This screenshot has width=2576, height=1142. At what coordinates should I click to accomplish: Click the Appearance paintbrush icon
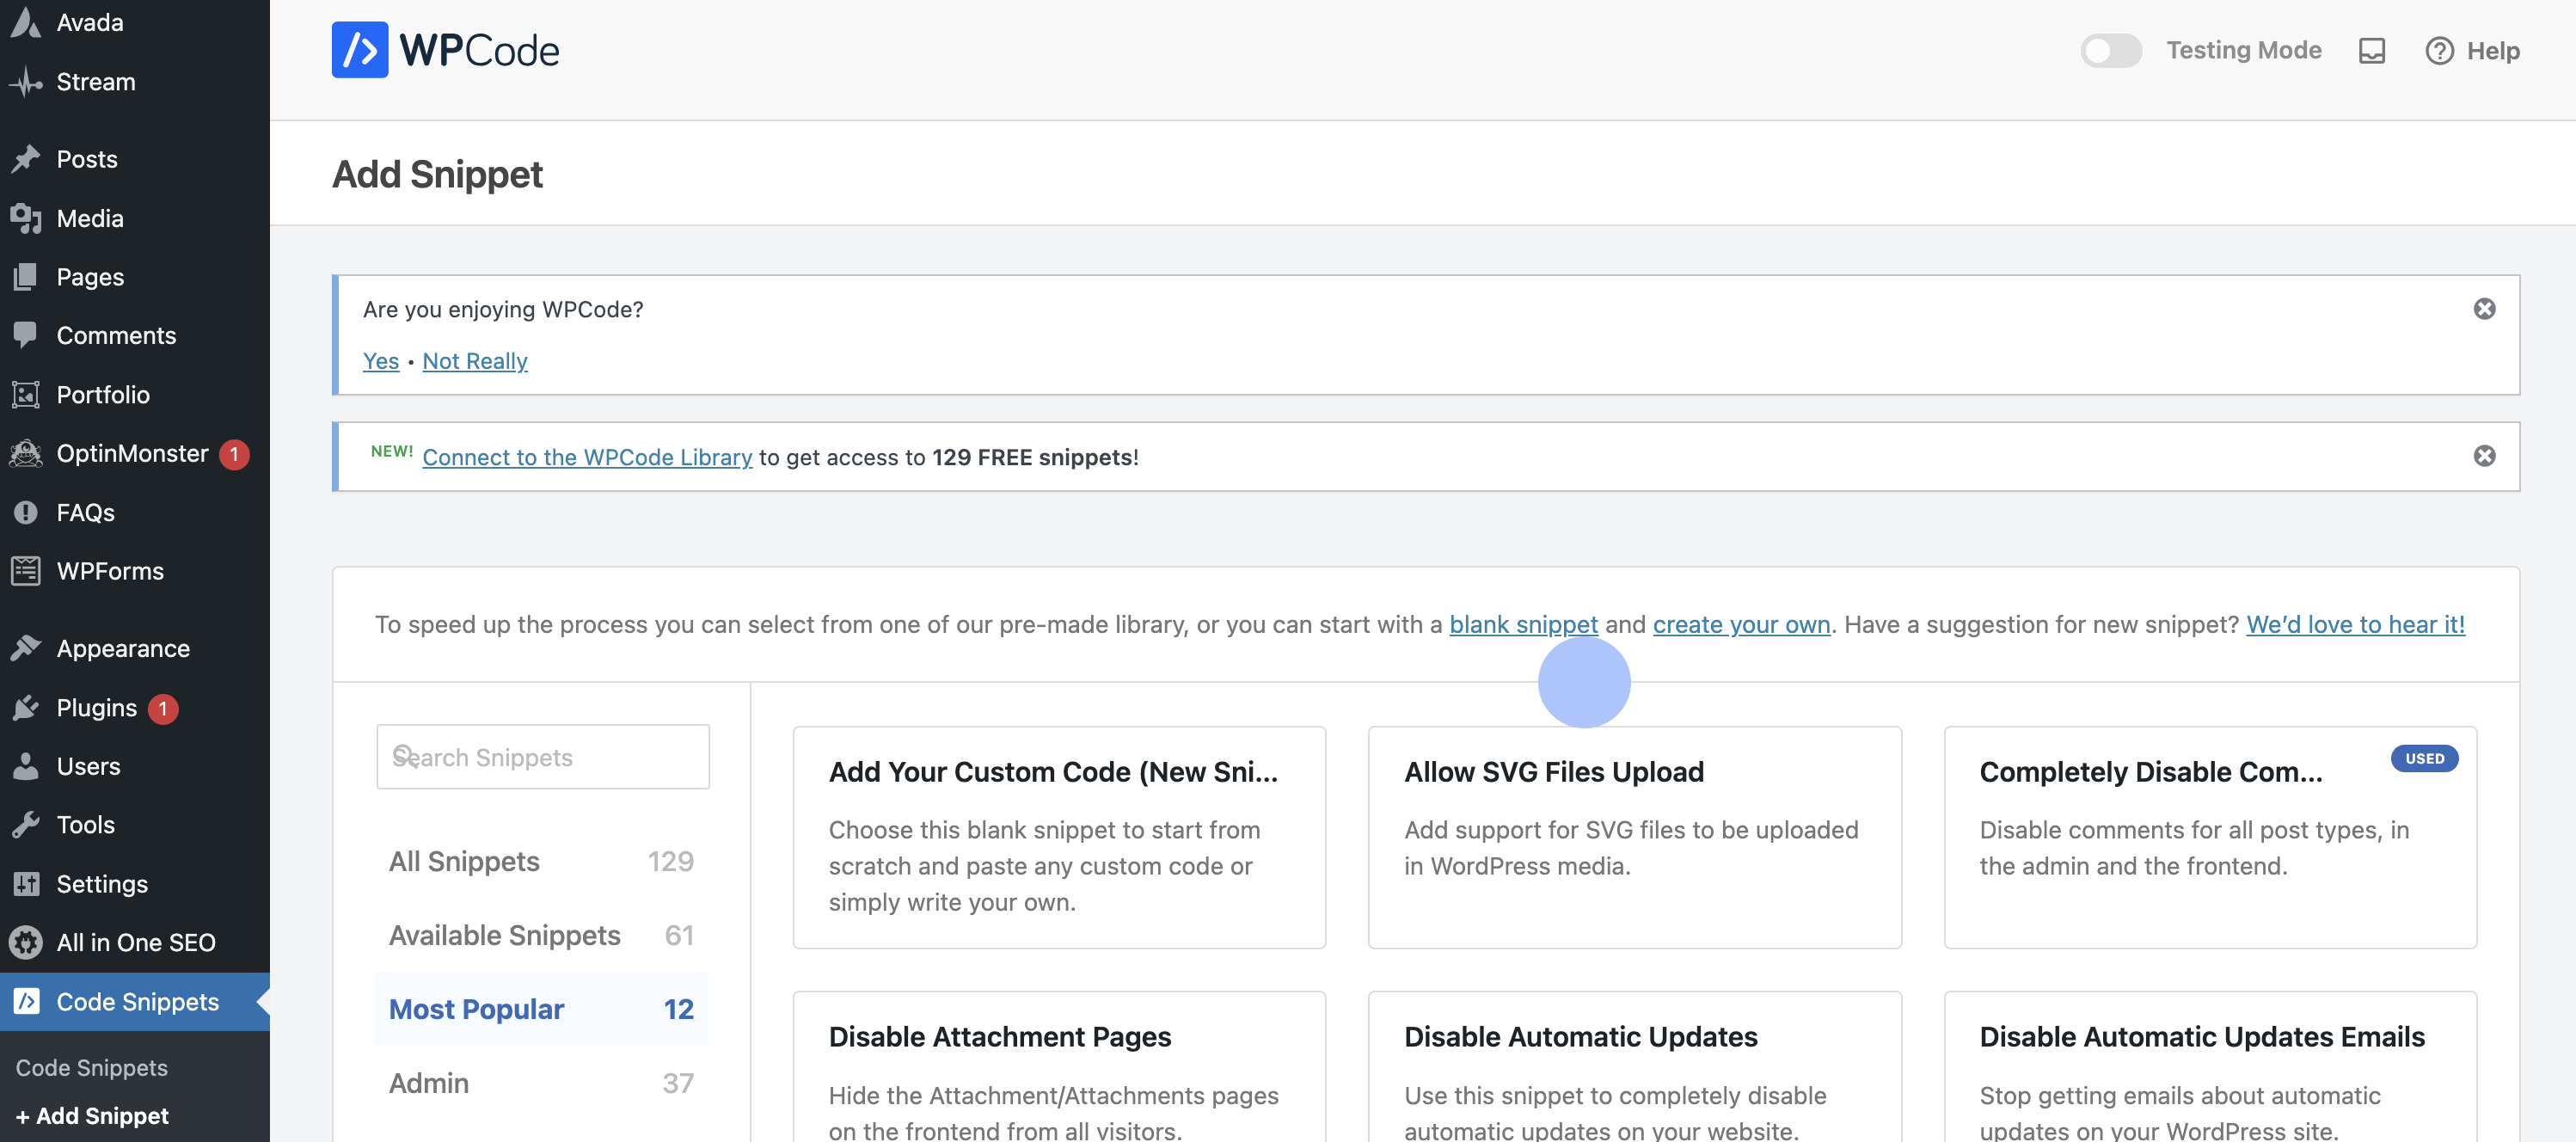click(x=26, y=648)
